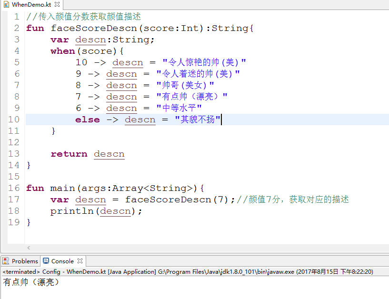The height and width of the screenshot is (299, 389).
Task: Click the comment 颜值7分 on line 17
Action: pos(293,199)
